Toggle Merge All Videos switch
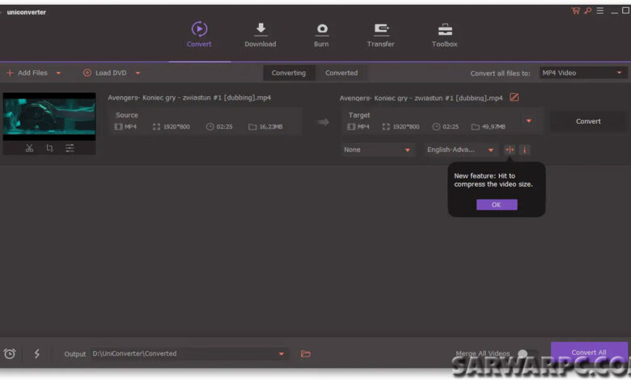Screen dimensions: 631x380 tap(527, 353)
